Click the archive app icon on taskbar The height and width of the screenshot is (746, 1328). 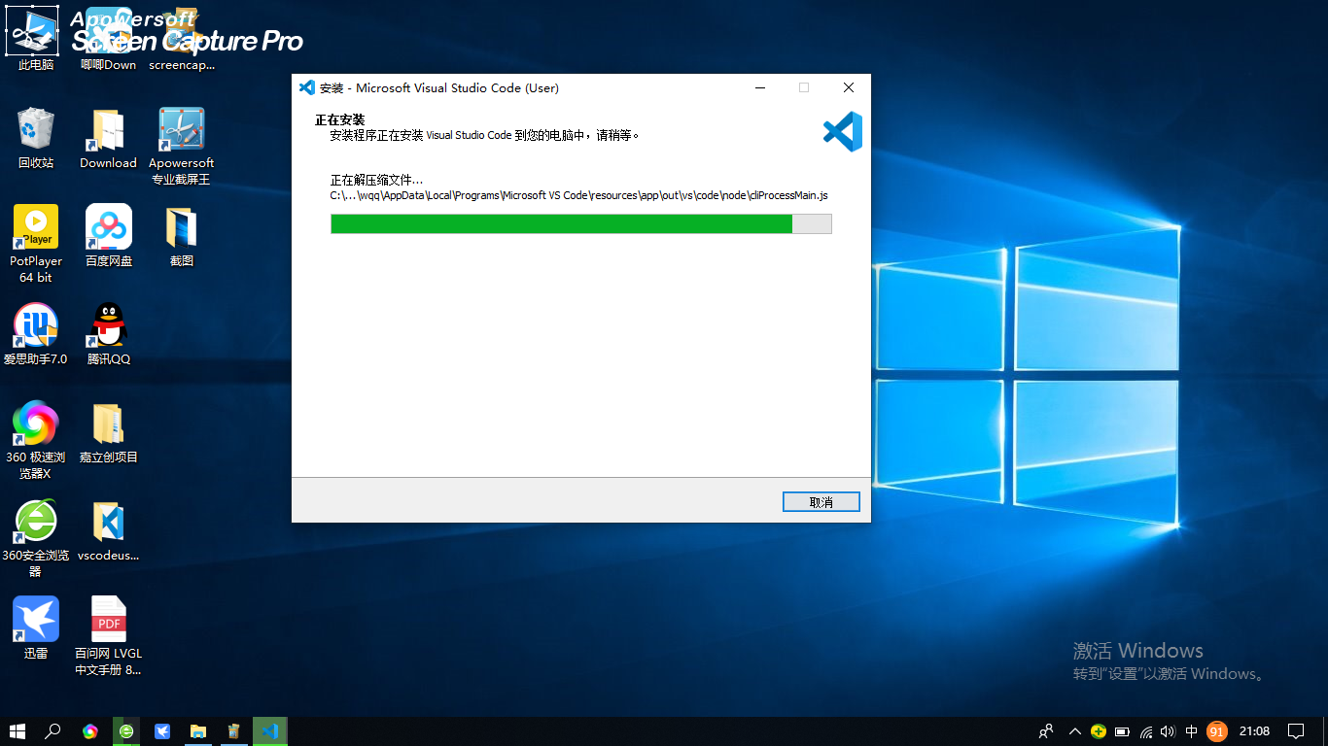233,731
